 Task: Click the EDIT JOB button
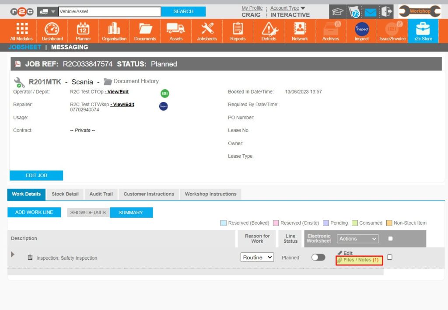(36, 175)
